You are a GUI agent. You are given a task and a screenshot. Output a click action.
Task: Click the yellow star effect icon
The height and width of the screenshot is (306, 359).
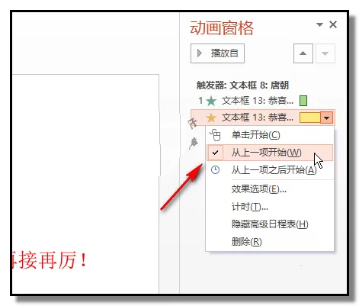pyautogui.click(x=211, y=118)
